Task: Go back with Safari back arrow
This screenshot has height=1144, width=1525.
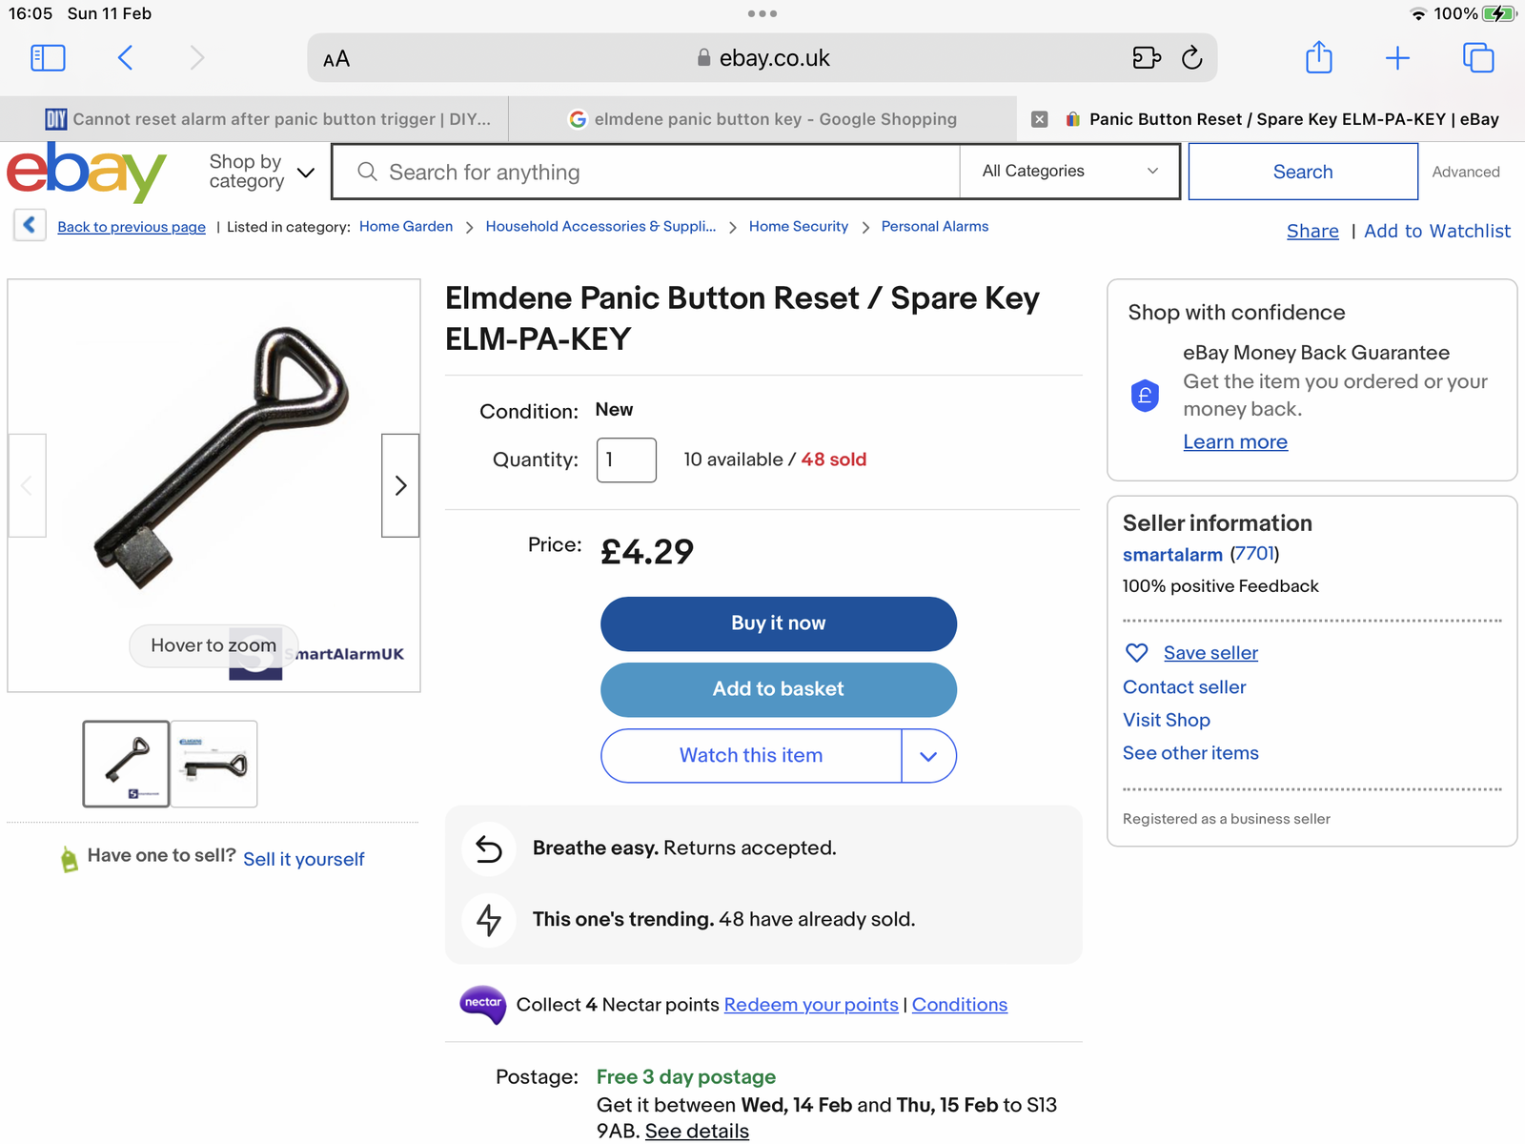Action: [125, 58]
